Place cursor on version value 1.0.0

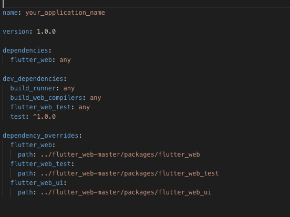coord(46,32)
